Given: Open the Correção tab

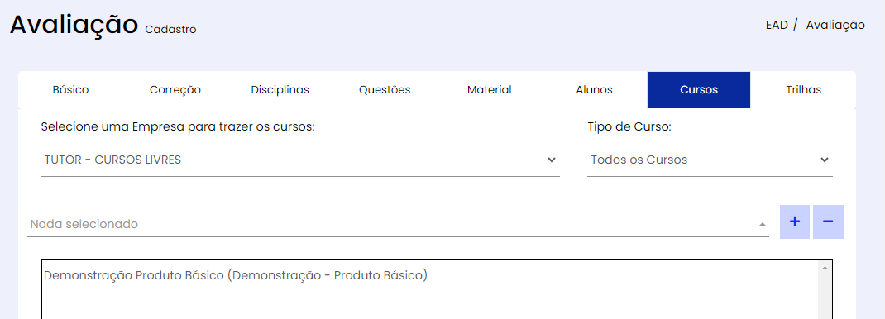Looking at the screenshot, I should click(175, 89).
